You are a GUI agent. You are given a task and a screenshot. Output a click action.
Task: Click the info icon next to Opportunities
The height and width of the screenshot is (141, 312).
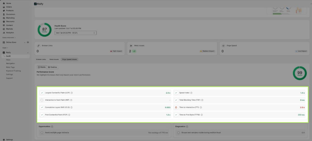(52, 126)
